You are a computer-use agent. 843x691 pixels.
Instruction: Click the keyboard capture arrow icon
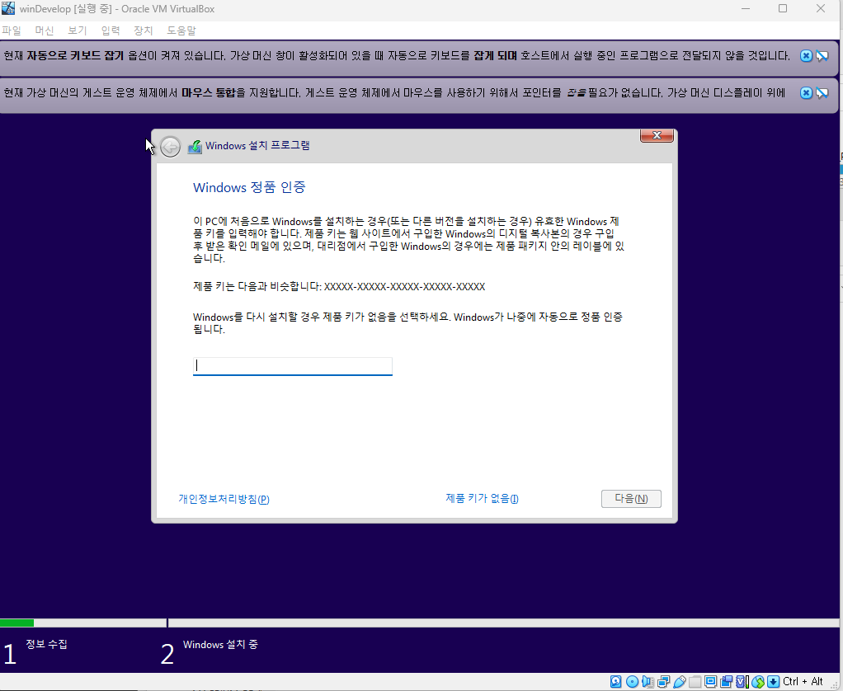click(x=773, y=681)
